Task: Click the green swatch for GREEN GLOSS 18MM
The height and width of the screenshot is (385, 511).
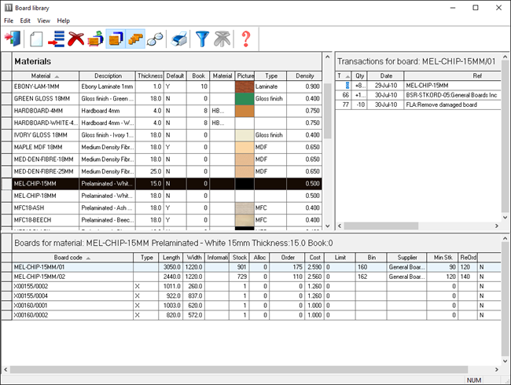Action: [x=244, y=99]
